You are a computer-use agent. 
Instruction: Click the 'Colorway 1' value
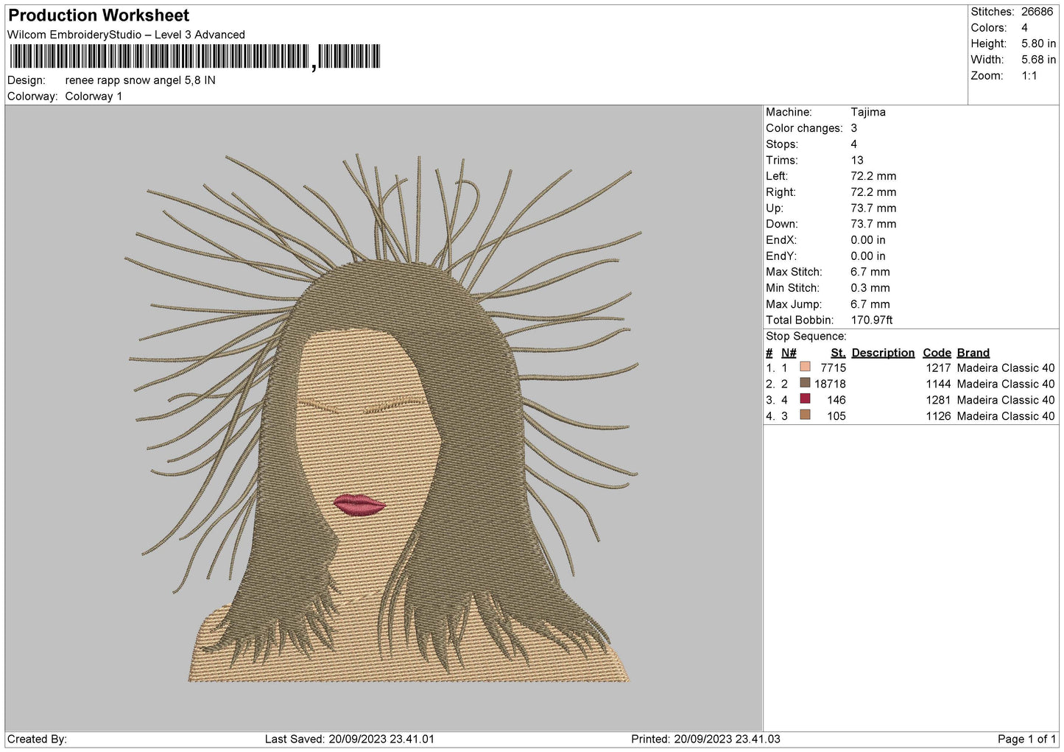pyautogui.click(x=94, y=96)
